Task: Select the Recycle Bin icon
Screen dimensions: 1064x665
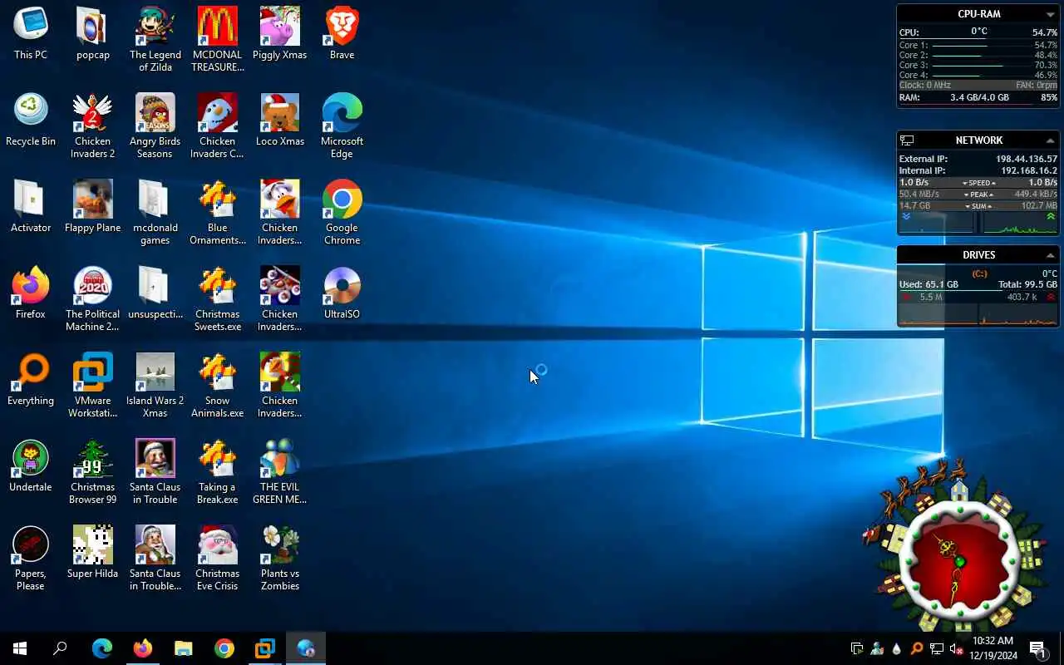Action: coord(31,121)
